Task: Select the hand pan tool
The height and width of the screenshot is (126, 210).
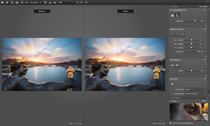Action: pyautogui.click(x=55, y=2)
